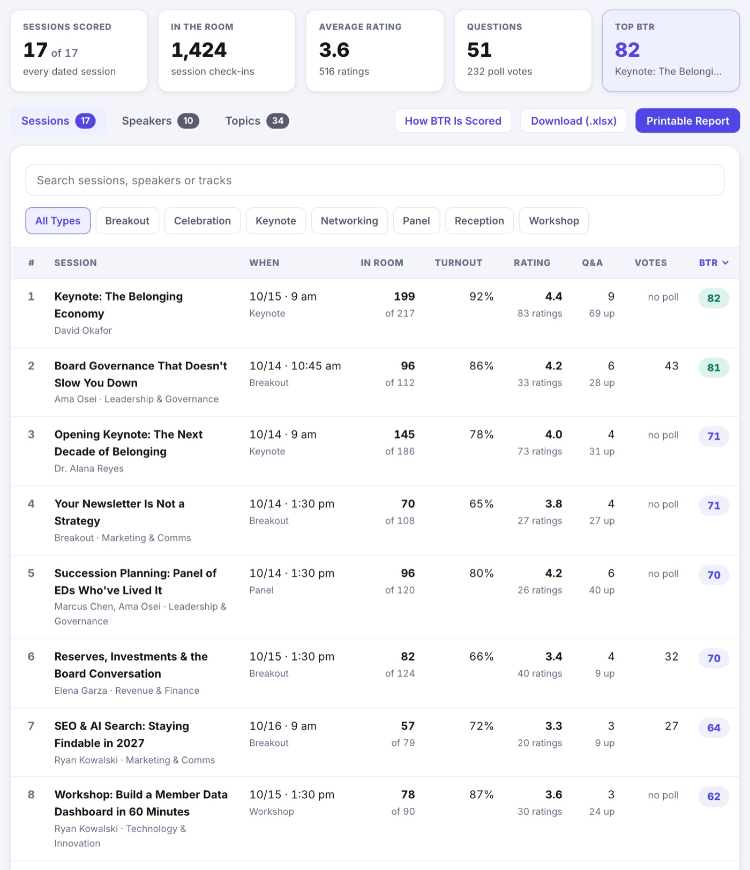Screen dimensions: 750x870
Task: Filter sessions by Reception type
Action: pos(479,221)
